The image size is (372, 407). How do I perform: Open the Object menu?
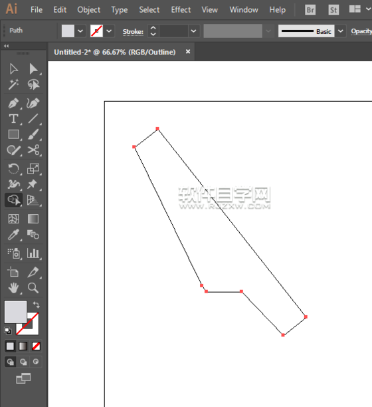(88, 10)
